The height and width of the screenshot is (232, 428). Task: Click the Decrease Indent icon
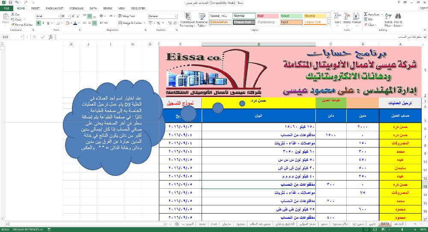pyautogui.click(x=101, y=23)
